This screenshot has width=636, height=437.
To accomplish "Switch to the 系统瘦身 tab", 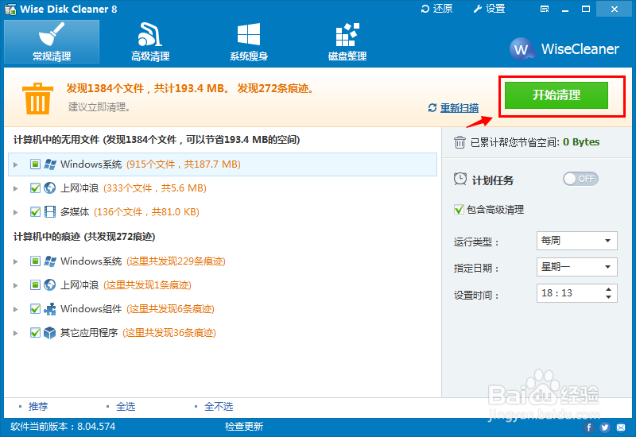I will click(x=249, y=42).
